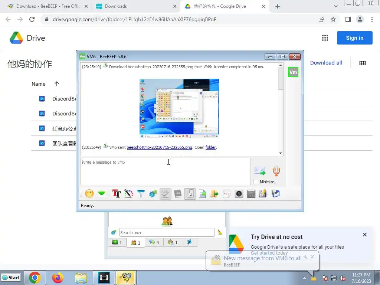The width and height of the screenshot is (380, 285).
Task: Choose chat font color pen icon
Action: (x=129, y=194)
